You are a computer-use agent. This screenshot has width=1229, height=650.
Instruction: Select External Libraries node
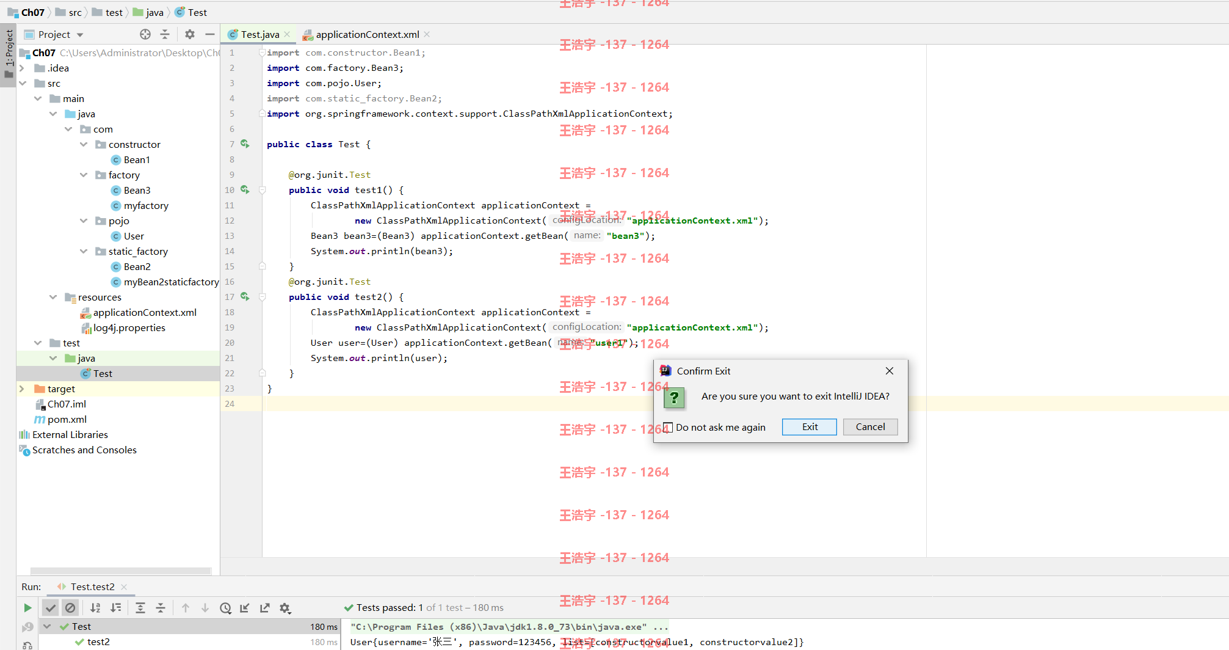click(63, 434)
